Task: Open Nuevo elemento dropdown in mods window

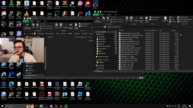Action: (84, 24)
